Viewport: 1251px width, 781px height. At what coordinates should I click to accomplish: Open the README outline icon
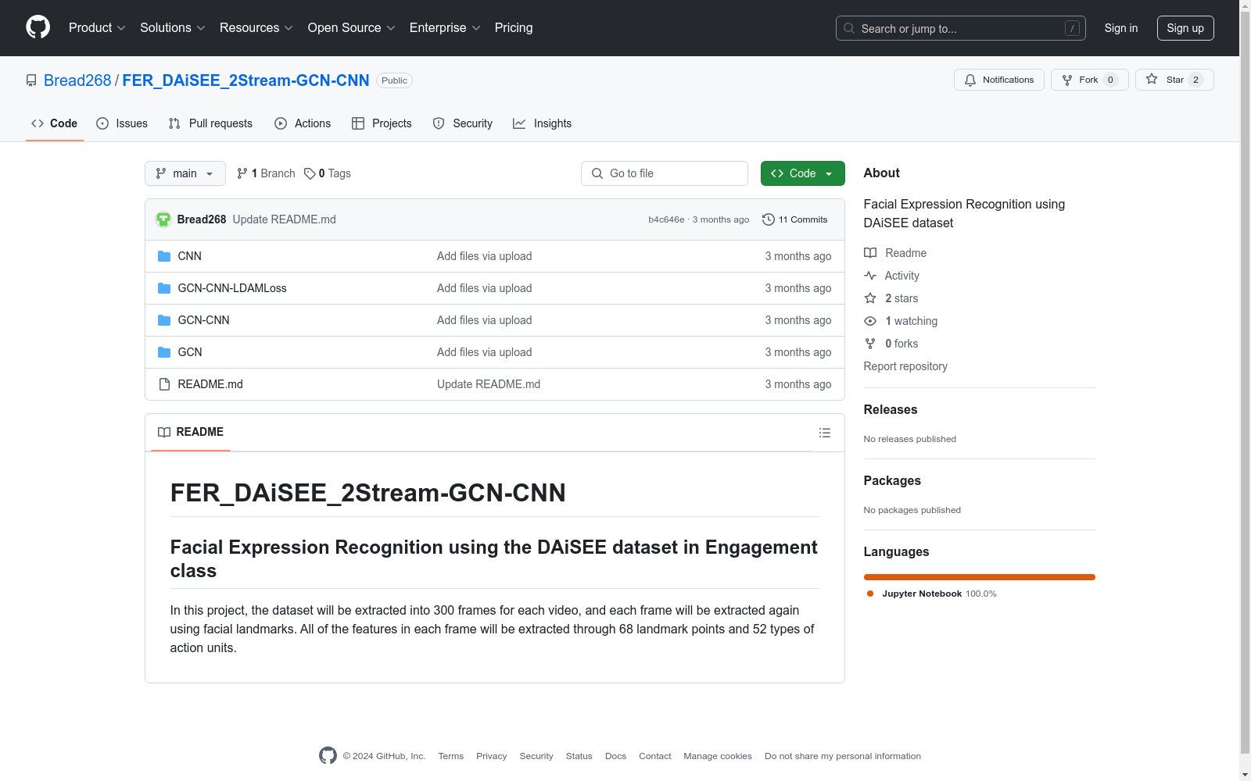825,433
